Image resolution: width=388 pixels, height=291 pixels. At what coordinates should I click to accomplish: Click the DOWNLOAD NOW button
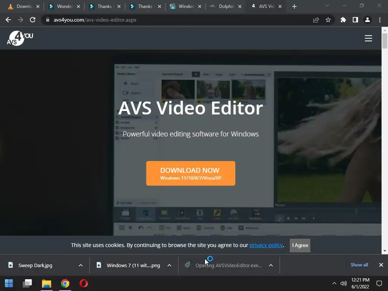coord(191,173)
